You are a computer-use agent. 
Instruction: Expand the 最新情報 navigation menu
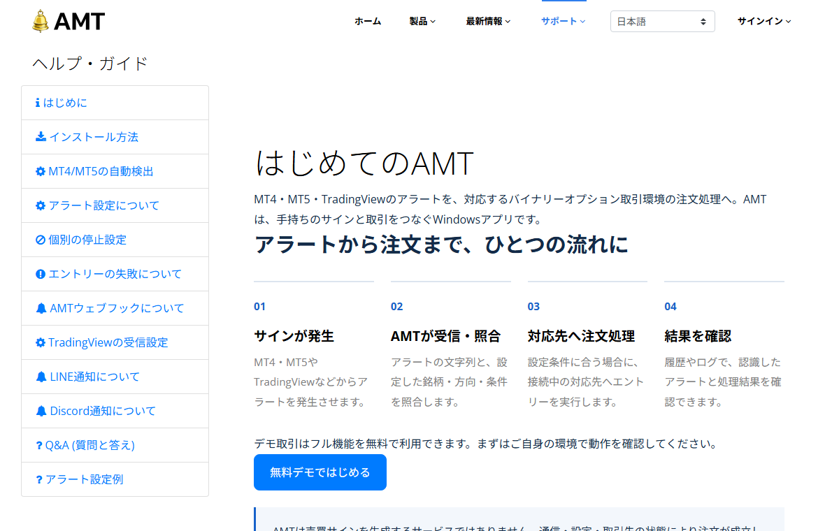coord(488,21)
